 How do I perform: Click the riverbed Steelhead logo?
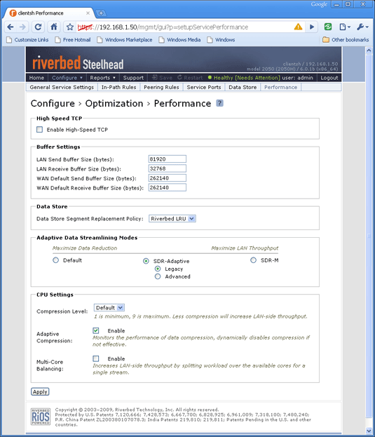tap(78, 62)
